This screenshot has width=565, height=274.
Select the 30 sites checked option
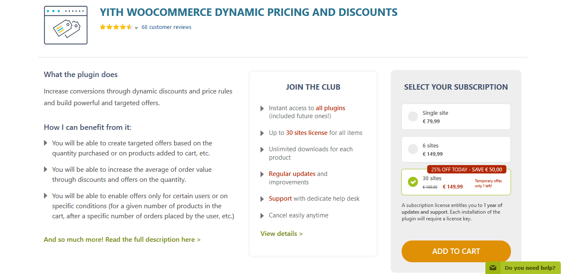[x=413, y=182]
